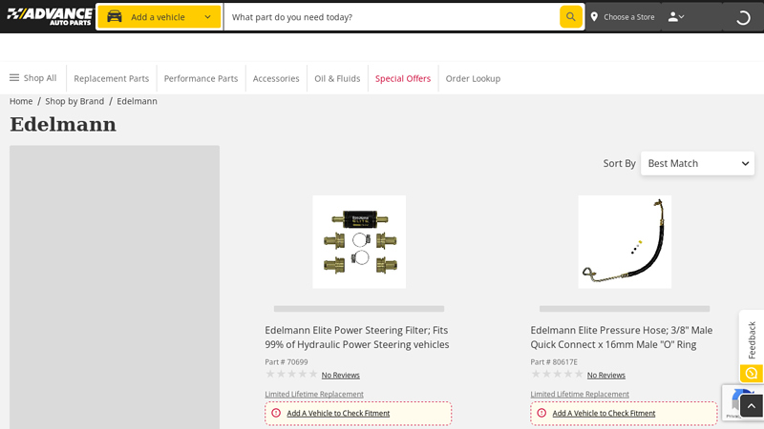Click the Shop by Brand breadcrumb link
The height and width of the screenshot is (429, 764).
point(74,101)
